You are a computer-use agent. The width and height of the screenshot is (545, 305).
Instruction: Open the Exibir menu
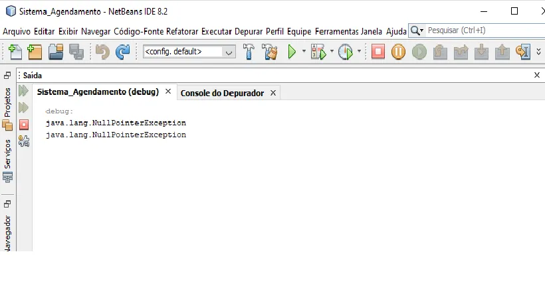tap(68, 32)
